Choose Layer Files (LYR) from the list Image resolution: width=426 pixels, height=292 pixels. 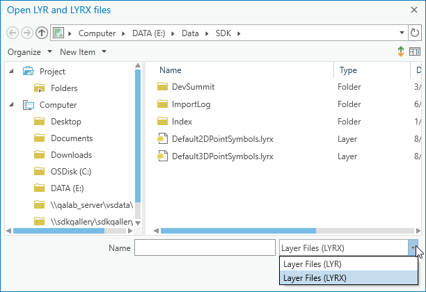[x=349, y=263]
